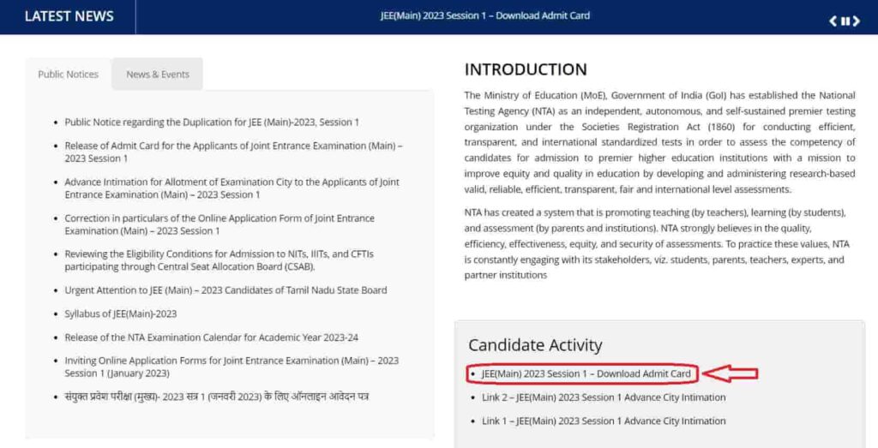The height and width of the screenshot is (448, 878).
Task: Click the next news arrow icon
Action: coord(857,21)
